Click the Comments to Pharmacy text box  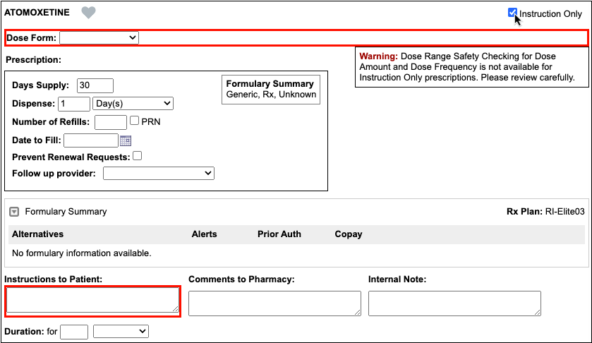274,303
